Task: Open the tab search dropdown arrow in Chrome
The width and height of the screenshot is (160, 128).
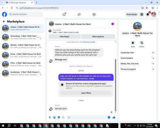Action: (x=3, y=3)
